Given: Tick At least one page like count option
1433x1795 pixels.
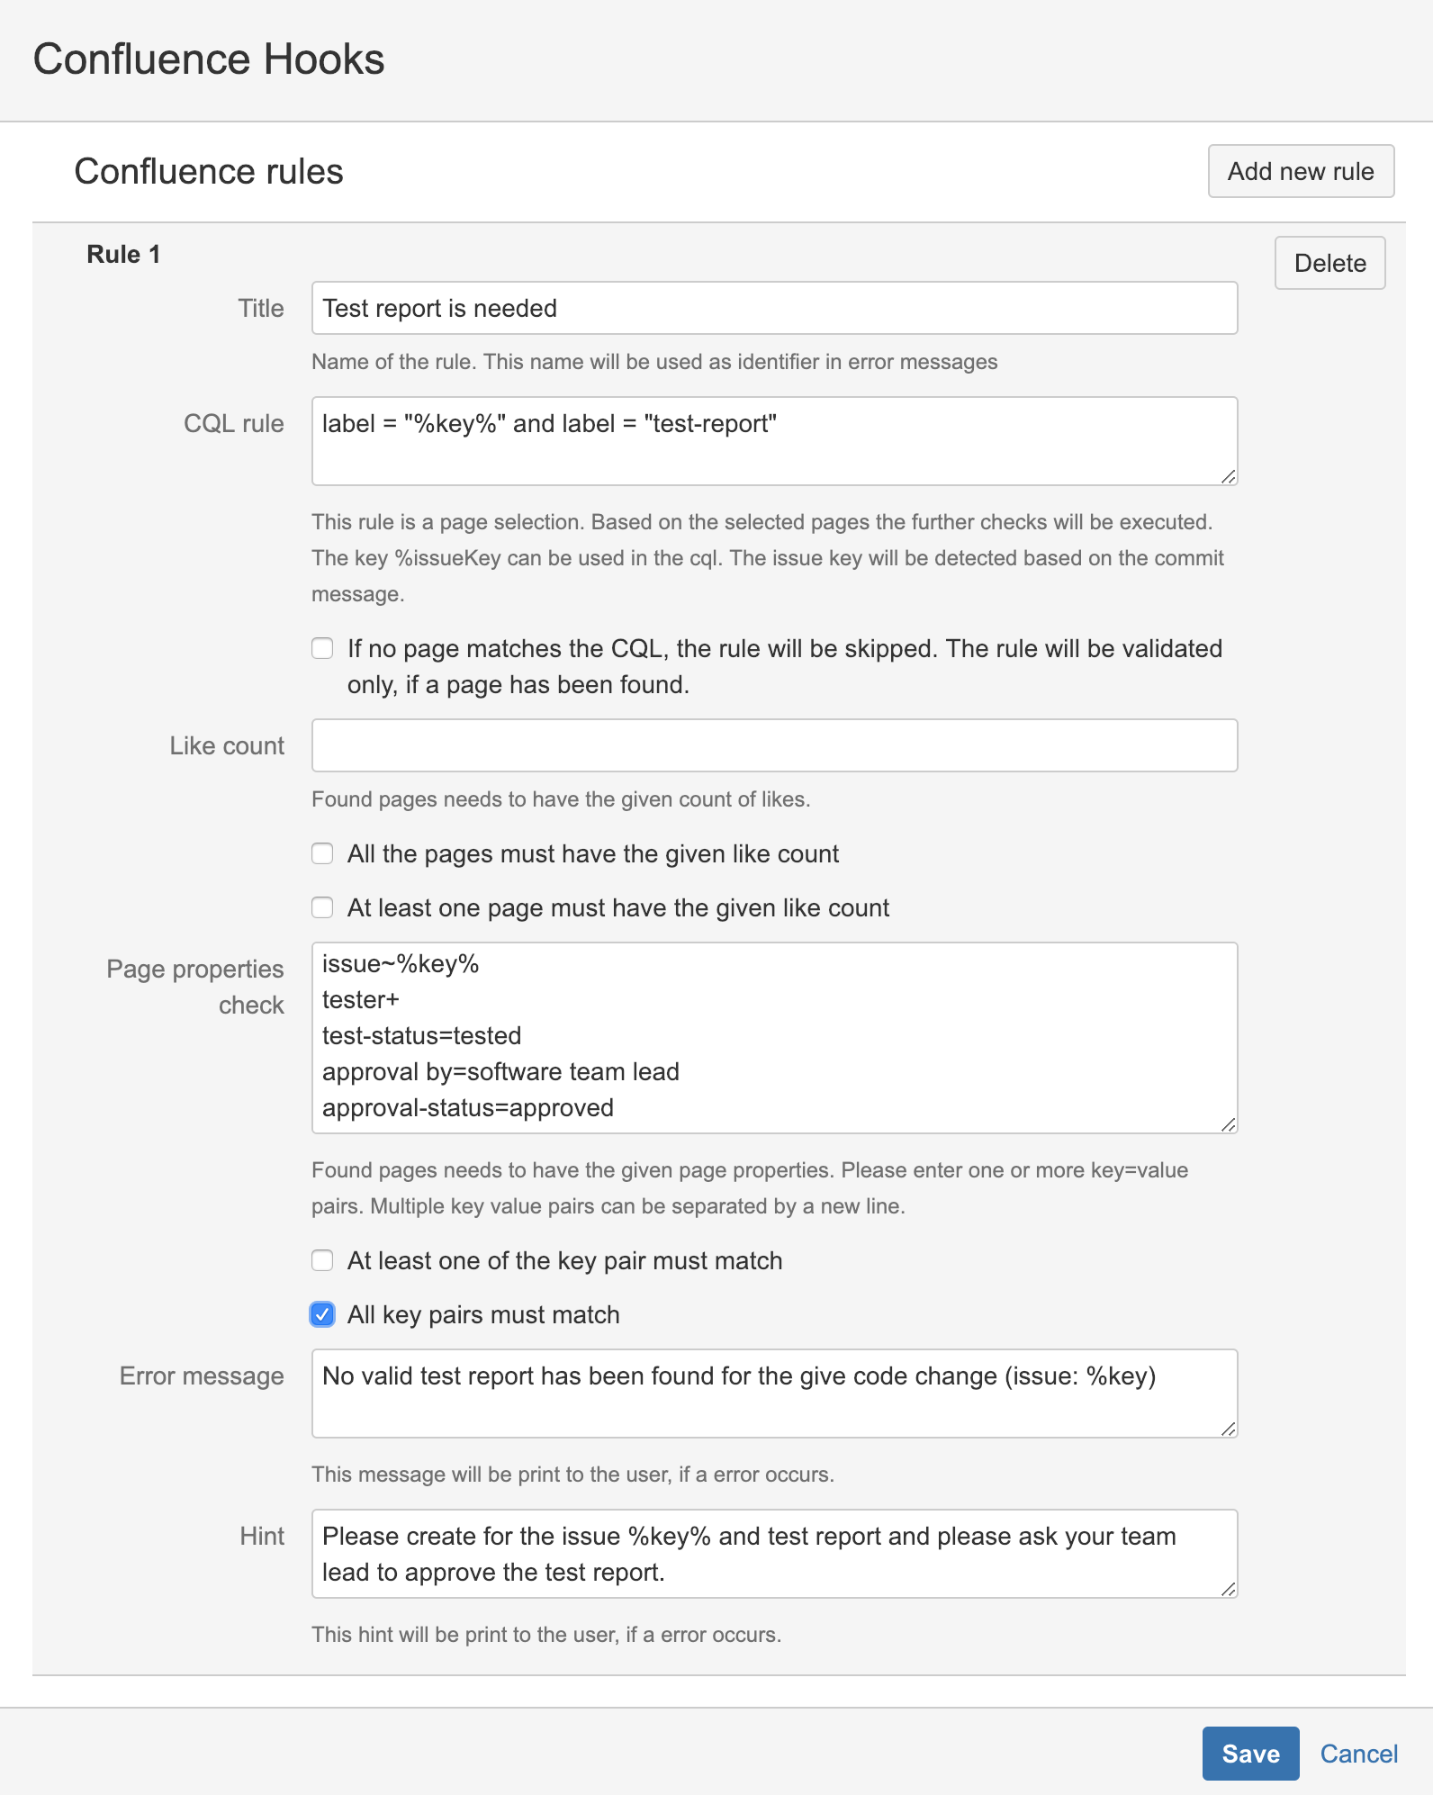Looking at the screenshot, I should pos(322,907).
